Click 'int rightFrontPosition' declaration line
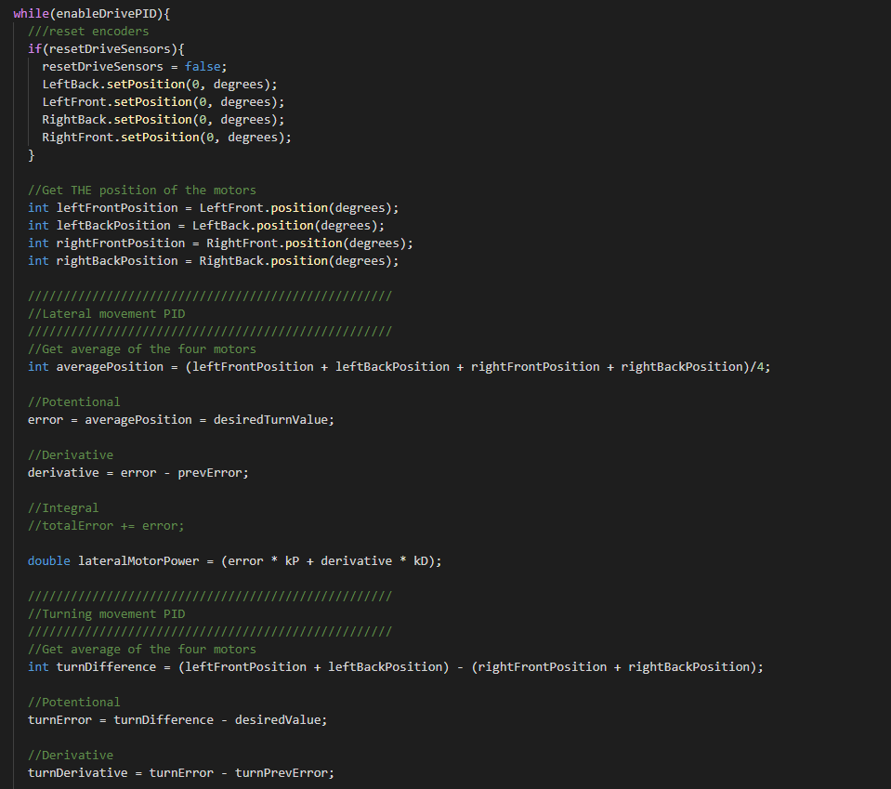This screenshot has width=891, height=789. [220, 243]
